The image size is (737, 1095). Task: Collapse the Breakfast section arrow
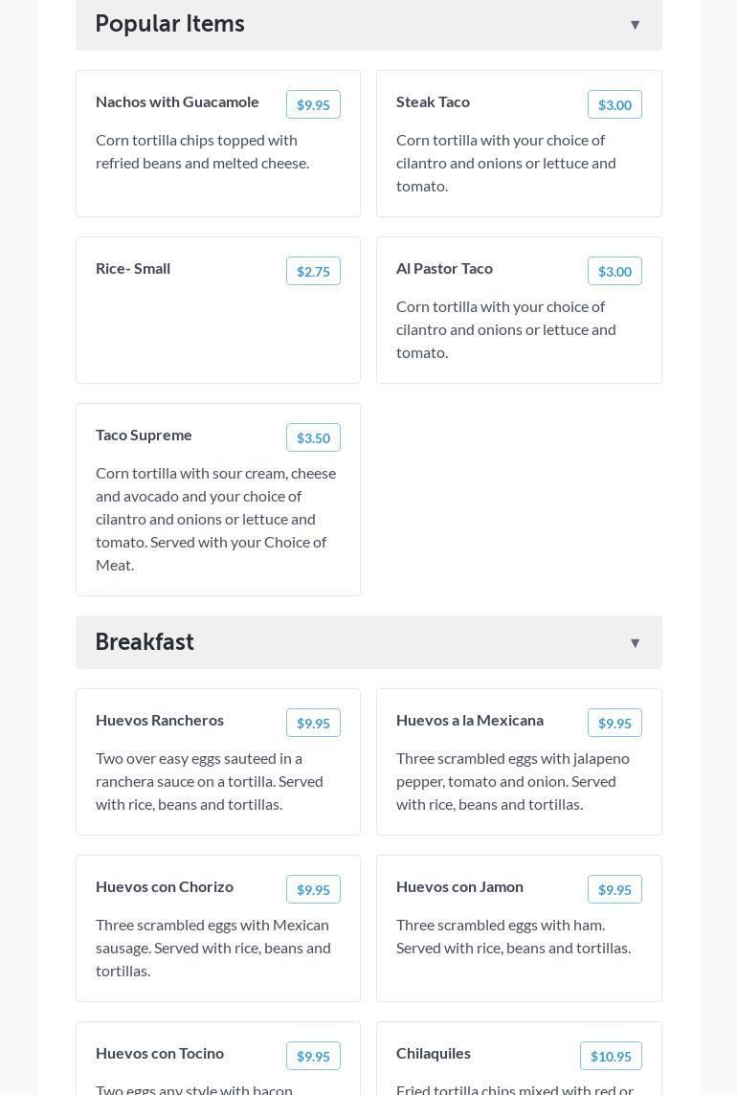tap(635, 643)
